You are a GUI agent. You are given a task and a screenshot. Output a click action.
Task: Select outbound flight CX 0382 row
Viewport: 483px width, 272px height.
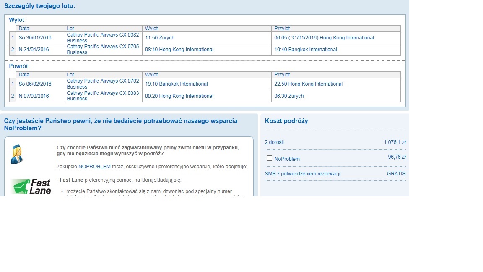point(205,38)
